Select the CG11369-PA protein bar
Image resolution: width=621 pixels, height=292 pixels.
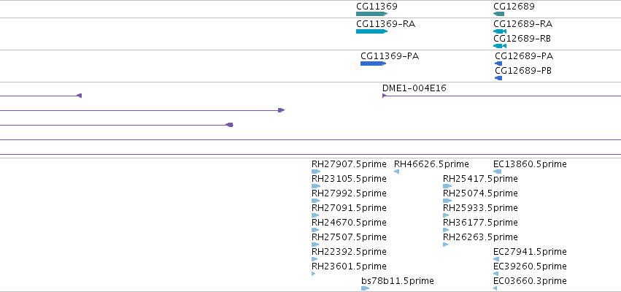373,64
